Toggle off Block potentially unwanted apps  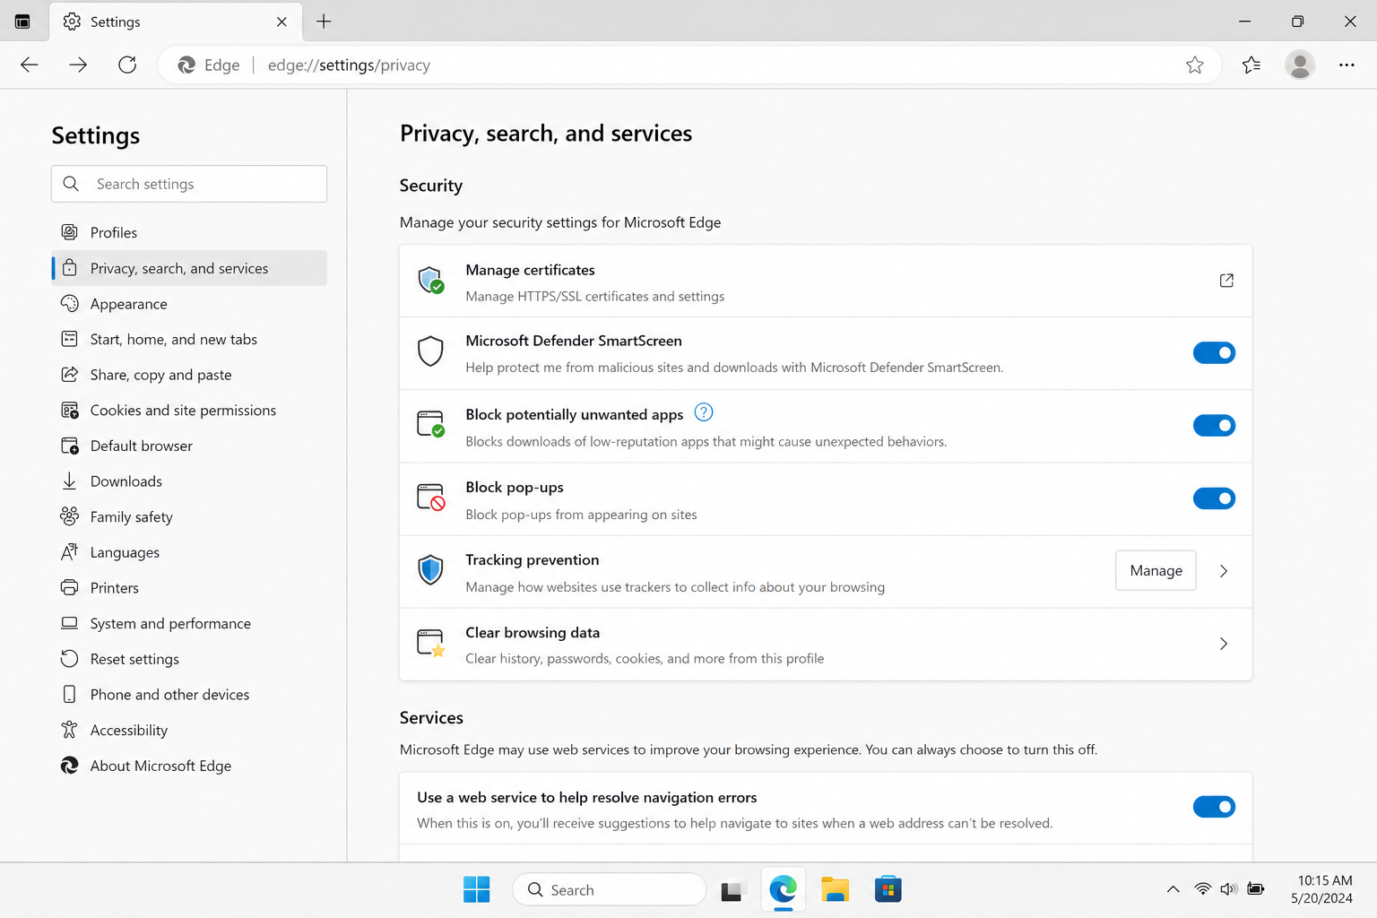click(x=1214, y=426)
